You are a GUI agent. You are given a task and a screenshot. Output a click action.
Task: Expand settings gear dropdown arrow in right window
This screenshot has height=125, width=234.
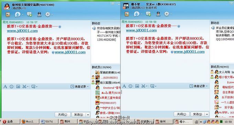click(171, 14)
